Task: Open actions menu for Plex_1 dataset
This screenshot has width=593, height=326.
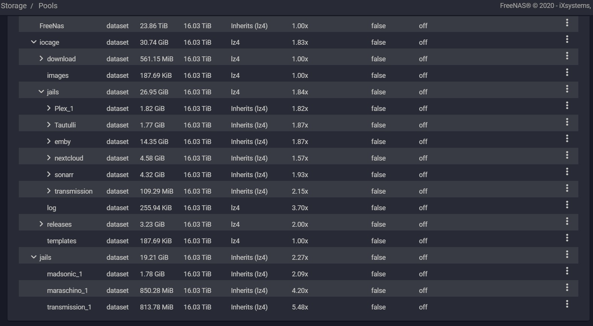Action: [x=567, y=106]
